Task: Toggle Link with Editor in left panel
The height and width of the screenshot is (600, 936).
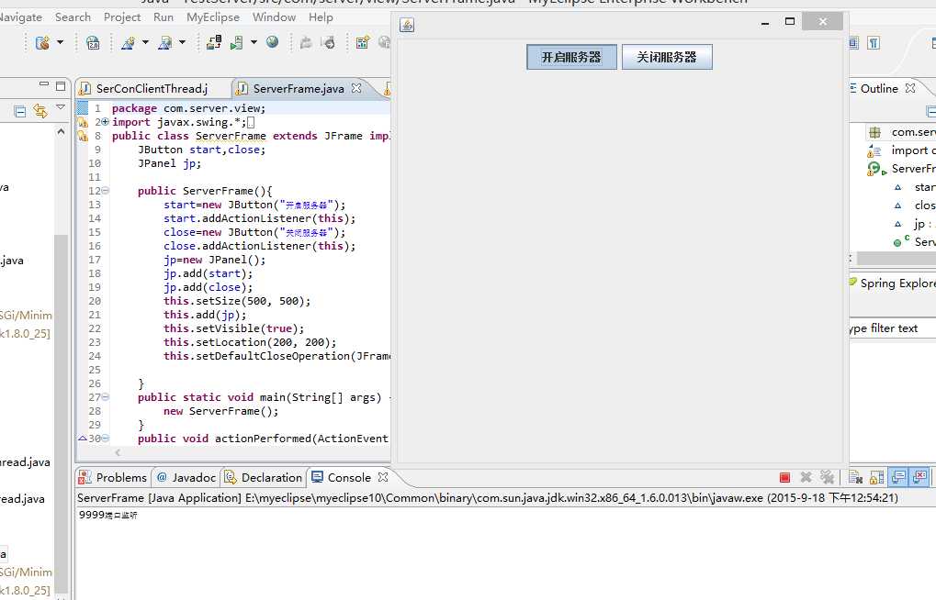Action: pos(40,111)
